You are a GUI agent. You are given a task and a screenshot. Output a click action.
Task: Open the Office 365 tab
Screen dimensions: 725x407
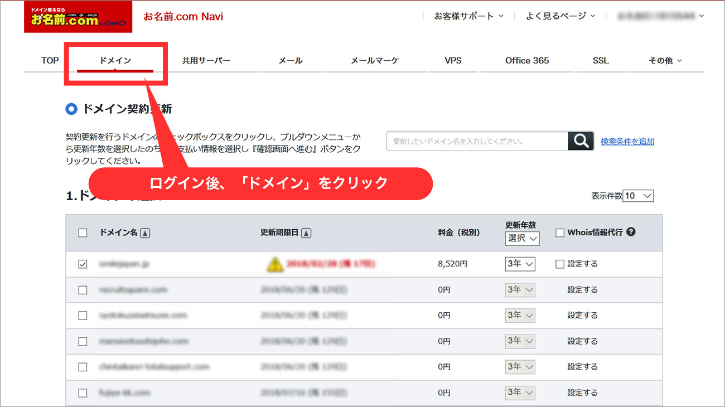coord(527,60)
